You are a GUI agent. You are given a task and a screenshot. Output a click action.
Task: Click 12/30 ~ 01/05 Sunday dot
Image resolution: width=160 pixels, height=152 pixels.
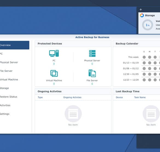click(144, 74)
